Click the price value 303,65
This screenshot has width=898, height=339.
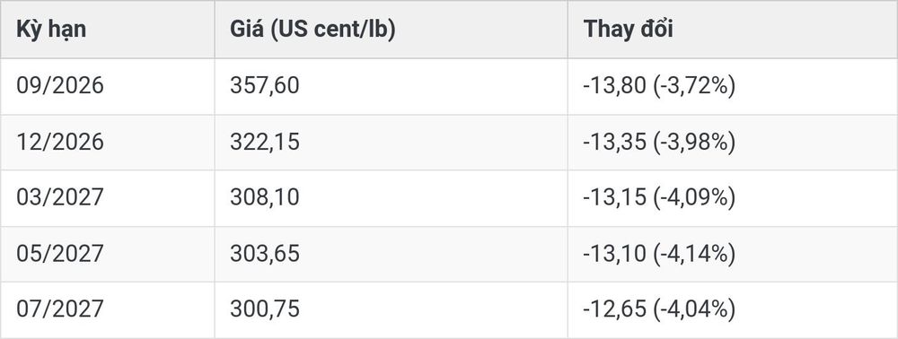click(x=265, y=253)
